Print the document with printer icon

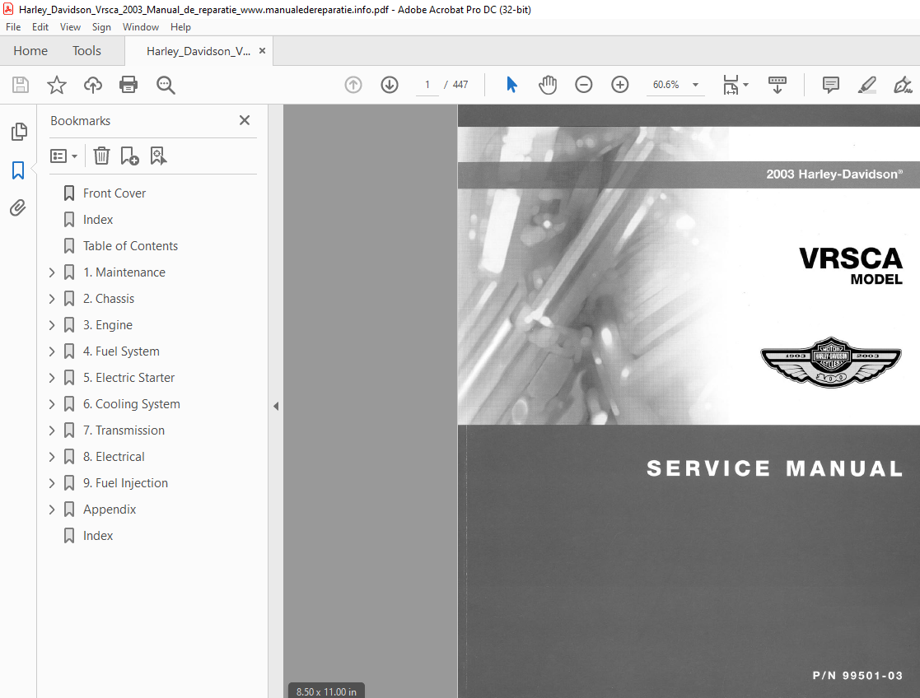(x=128, y=85)
